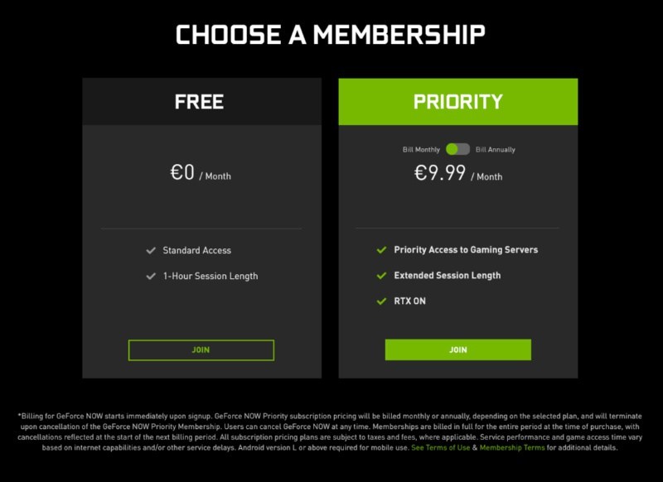Toggle the monthly/annual billing switch
663x482 pixels.
[457, 149]
